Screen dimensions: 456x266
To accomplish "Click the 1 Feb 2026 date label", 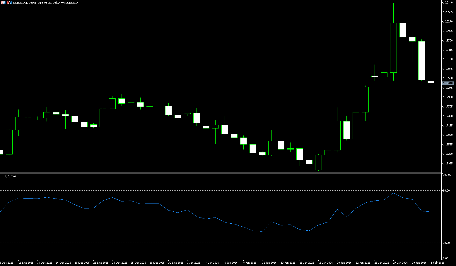I will [x=437, y=263].
